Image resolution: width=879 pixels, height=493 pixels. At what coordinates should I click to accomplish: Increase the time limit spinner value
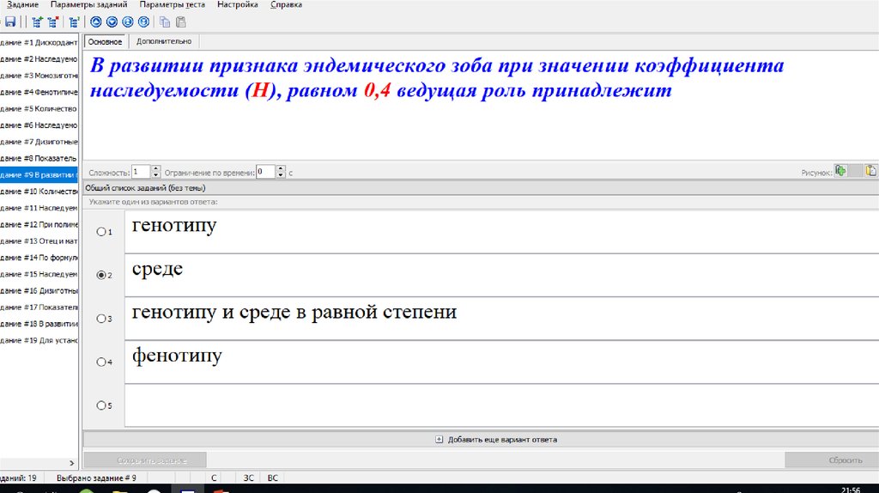[x=282, y=168]
